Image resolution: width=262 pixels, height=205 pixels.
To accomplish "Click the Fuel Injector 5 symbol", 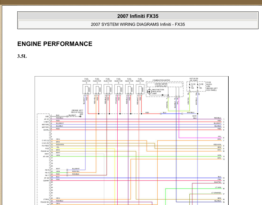I will coord(87,89).
